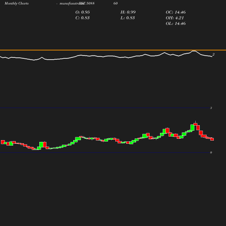Click the axis label '3' on blue line
Image resolution: width=226 pixels, height=226 pixels.
point(211,108)
